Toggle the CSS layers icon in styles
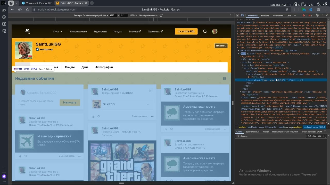The width and height of the screenshot is (330, 185). click(x=310, y=136)
